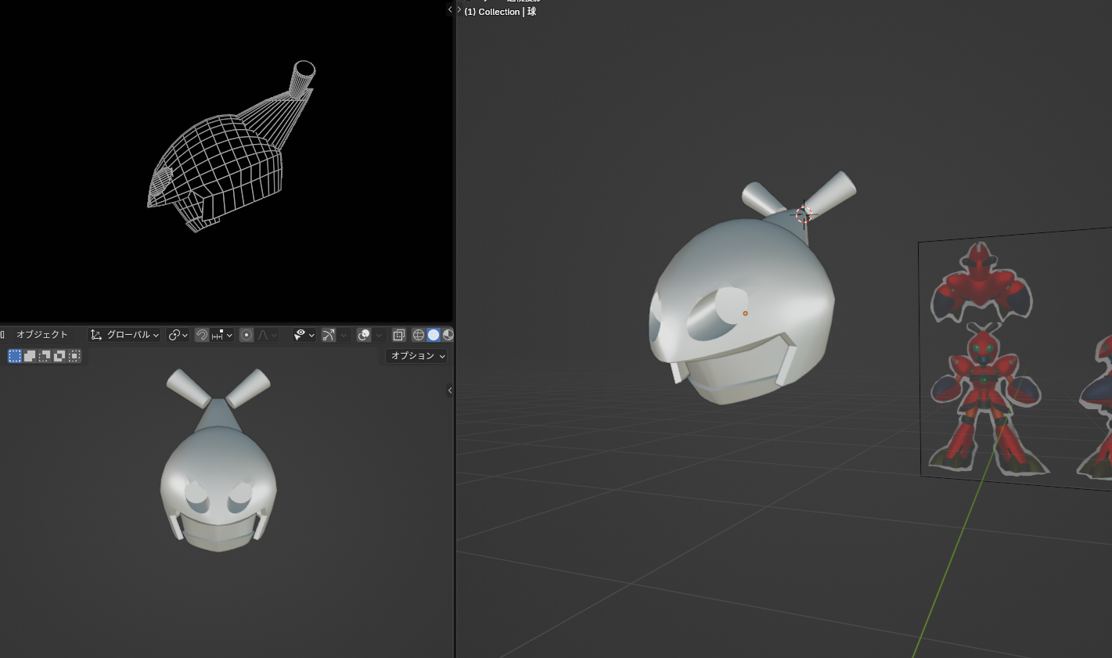
Task: Select the new selection mode icon
Action: coord(15,356)
